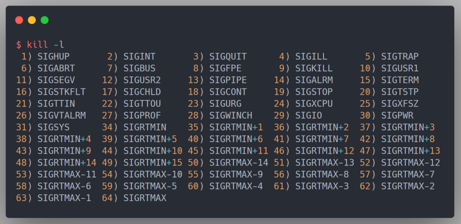Click the SIGRTMAX-14 entry
The width and height of the screenshot is (461, 224).
coord(239,163)
